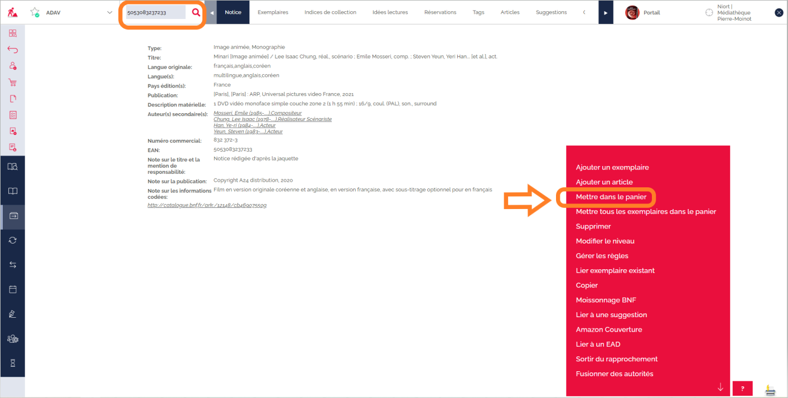The height and width of the screenshot is (398, 788).
Task: Click Niort Médiathèque Pierre-Moinot location text
Action: point(734,13)
